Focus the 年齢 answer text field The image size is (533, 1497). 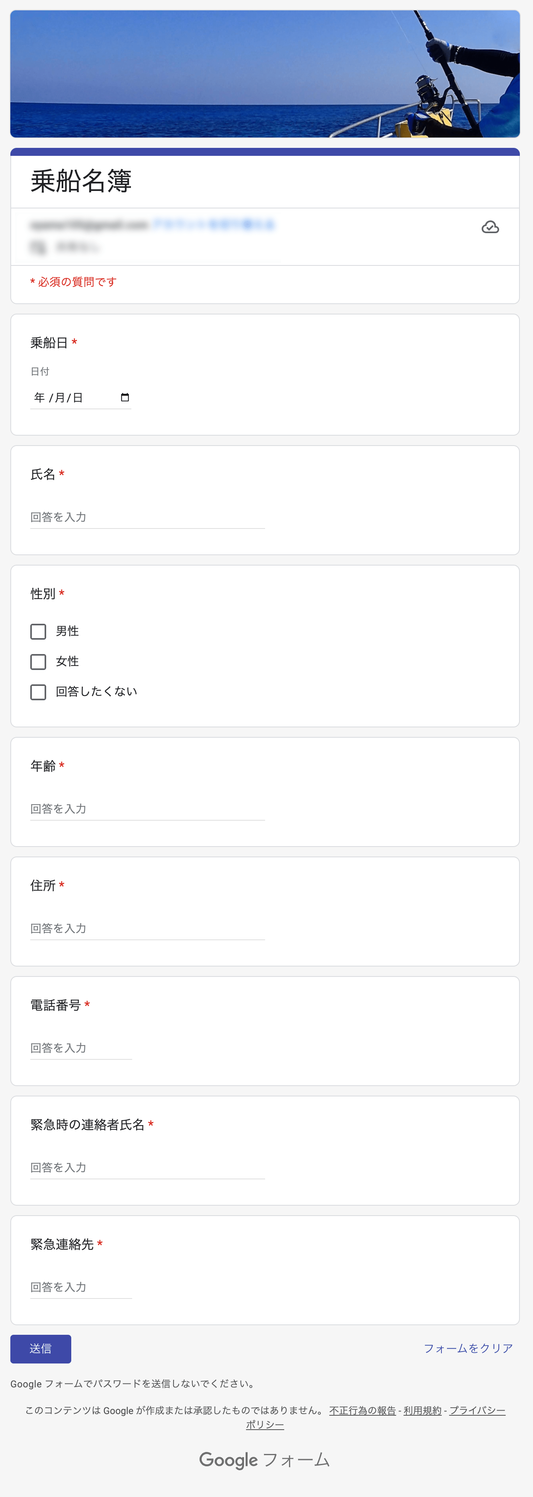click(x=147, y=809)
